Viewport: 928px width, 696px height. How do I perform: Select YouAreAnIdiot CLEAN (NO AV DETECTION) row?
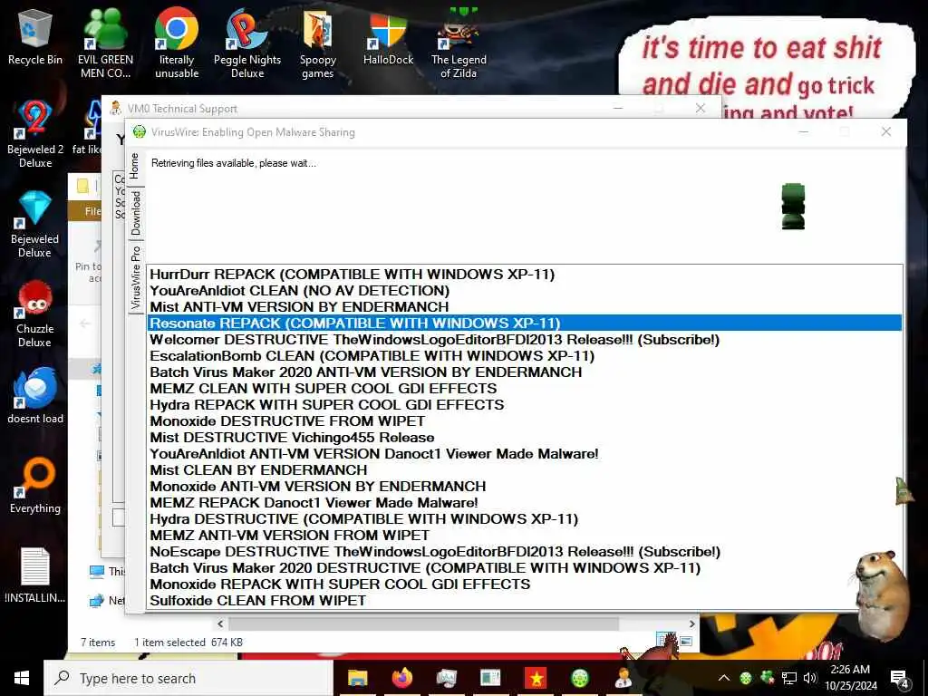point(524,291)
